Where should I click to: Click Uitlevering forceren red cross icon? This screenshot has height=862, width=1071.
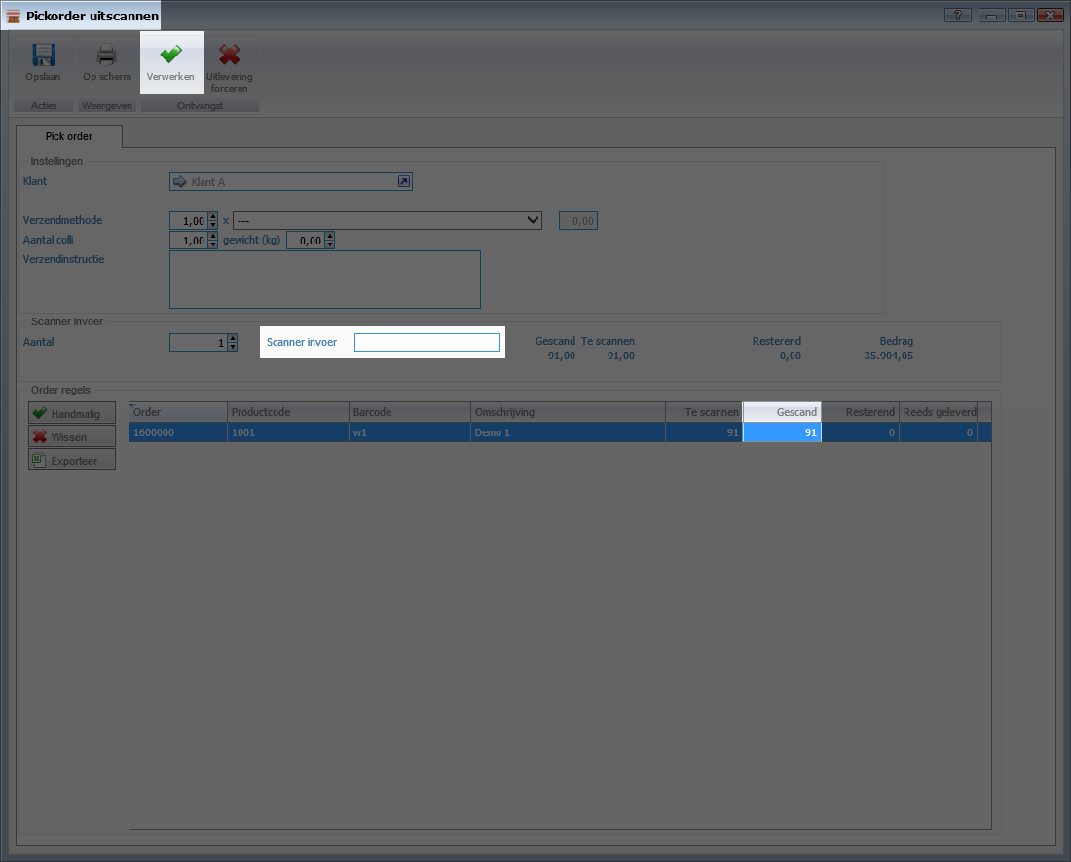[x=229, y=56]
